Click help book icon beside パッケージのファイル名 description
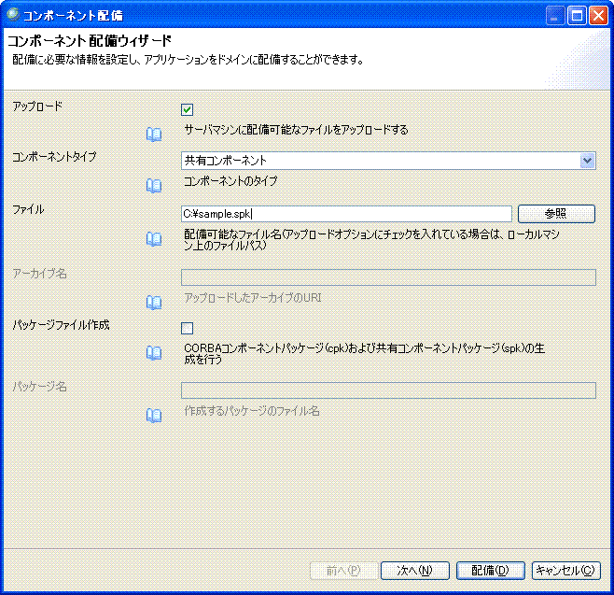This screenshot has height=595, width=614. point(154,415)
